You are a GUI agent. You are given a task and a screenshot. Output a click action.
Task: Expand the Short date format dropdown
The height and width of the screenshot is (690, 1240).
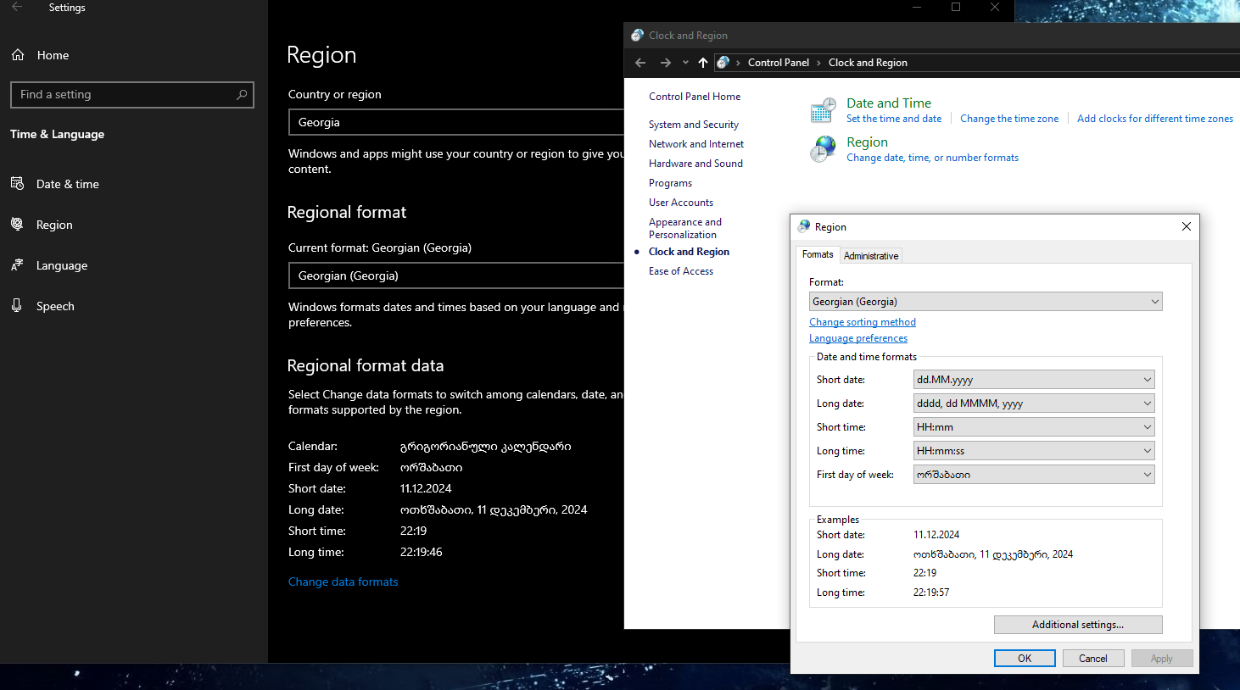coord(1034,380)
